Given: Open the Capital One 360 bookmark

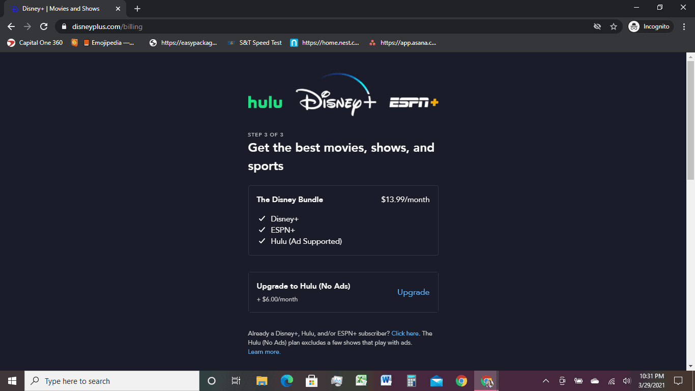Looking at the screenshot, I should coord(35,43).
